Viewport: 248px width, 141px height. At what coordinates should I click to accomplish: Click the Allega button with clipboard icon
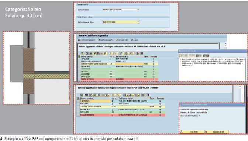tap(135, 40)
